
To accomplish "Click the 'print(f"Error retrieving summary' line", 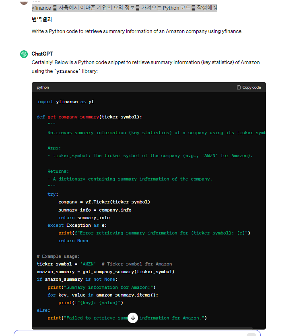I will coord(154,233).
